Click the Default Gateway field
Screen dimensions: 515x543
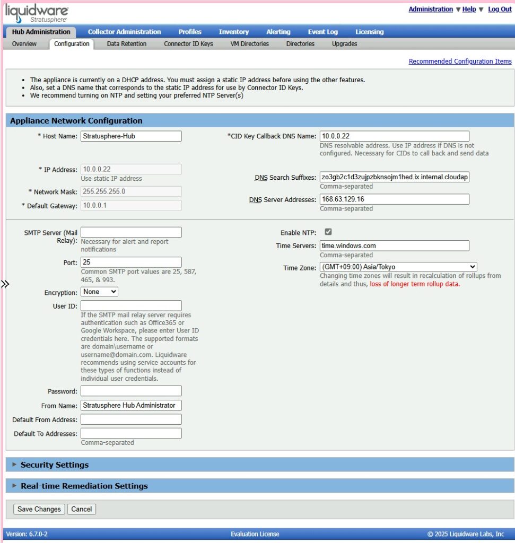pos(131,205)
